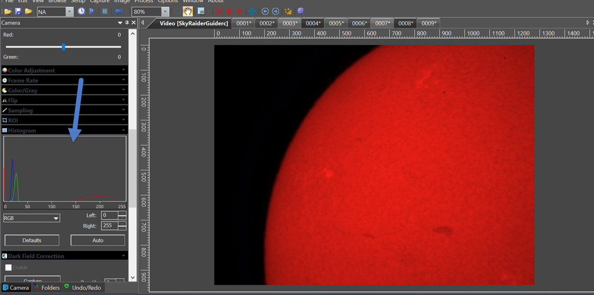This screenshot has width=594, height=295.
Task: Pin the Camera panel
Action: coord(127,23)
